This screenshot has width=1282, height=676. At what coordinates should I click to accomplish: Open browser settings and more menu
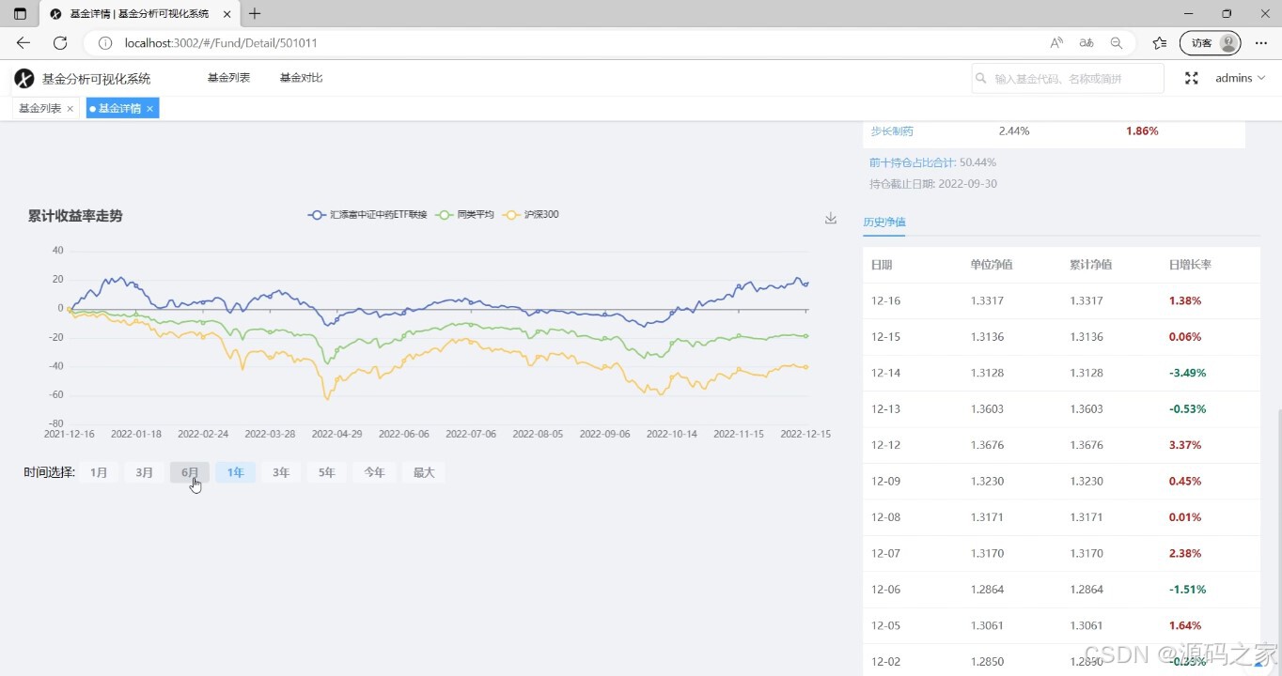(1261, 43)
